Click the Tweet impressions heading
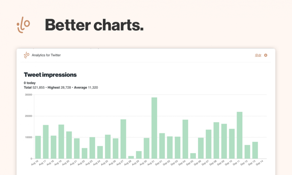Viewport: 292px width, 175px height. [50, 75]
